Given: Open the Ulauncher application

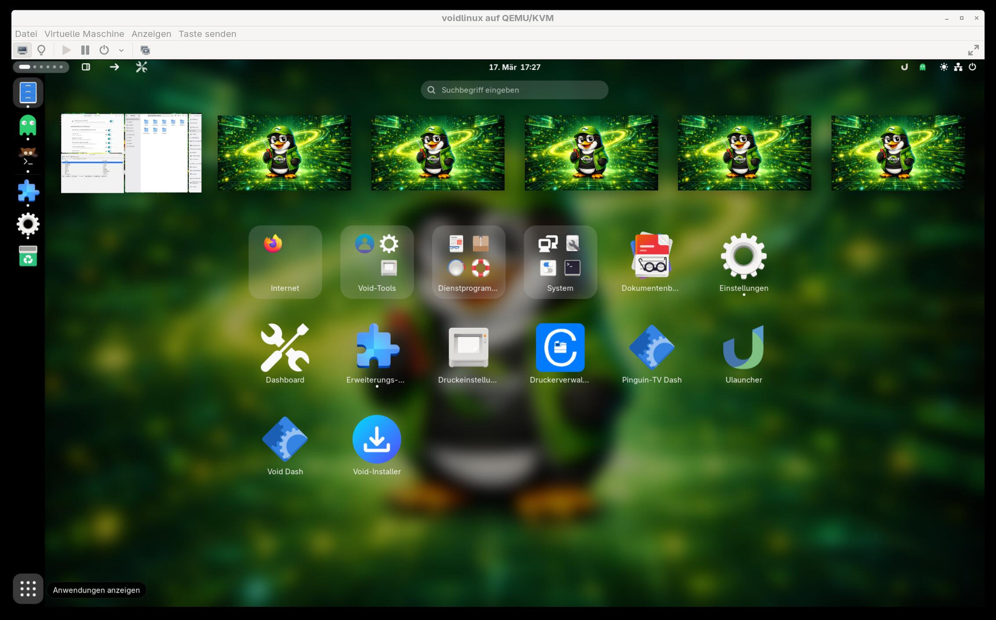Looking at the screenshot, I should tap(743, 348).
